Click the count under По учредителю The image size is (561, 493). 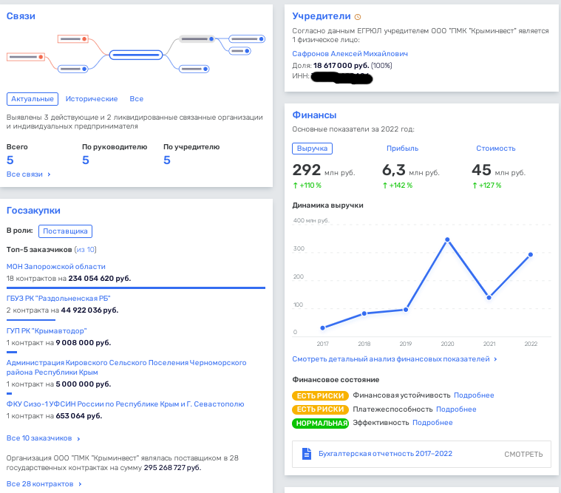click(x=167, y=160)
